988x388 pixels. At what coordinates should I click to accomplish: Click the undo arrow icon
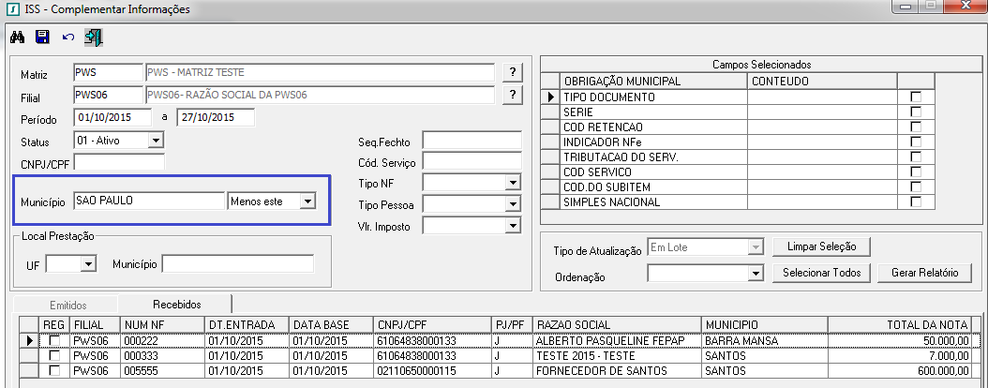click(68, 37)
